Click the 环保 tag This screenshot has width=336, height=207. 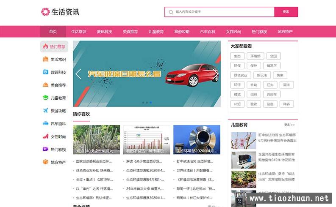(237, 66)
